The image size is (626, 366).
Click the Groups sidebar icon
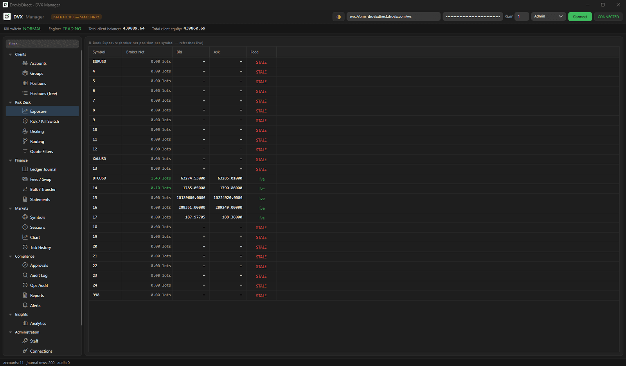[x=25, y=73]
